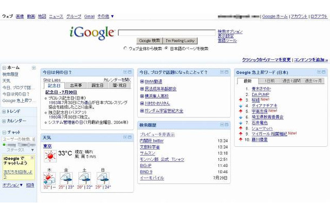
Task: Open the その他 dropdown in top navigation
Action: tap(105, 16)
